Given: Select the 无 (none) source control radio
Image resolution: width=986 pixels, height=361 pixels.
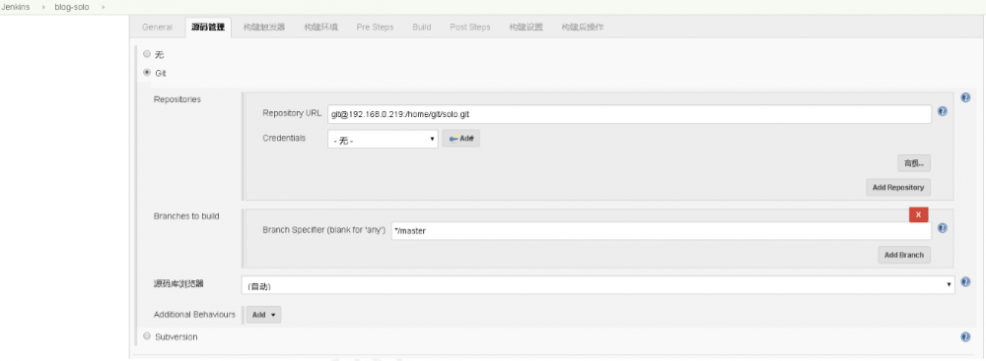Looking at the screenshot, I should (147, 54).
